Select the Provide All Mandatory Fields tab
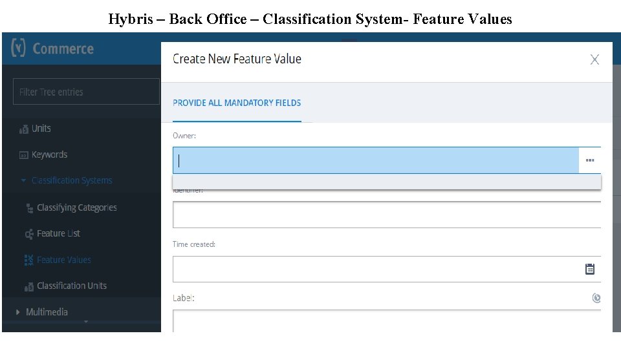The image size is (621, 349). pyautogui.click(x=237, y=103)
